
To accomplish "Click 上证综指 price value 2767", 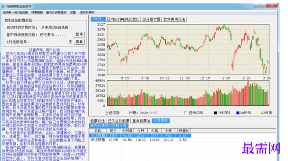I will click(113, 136).
